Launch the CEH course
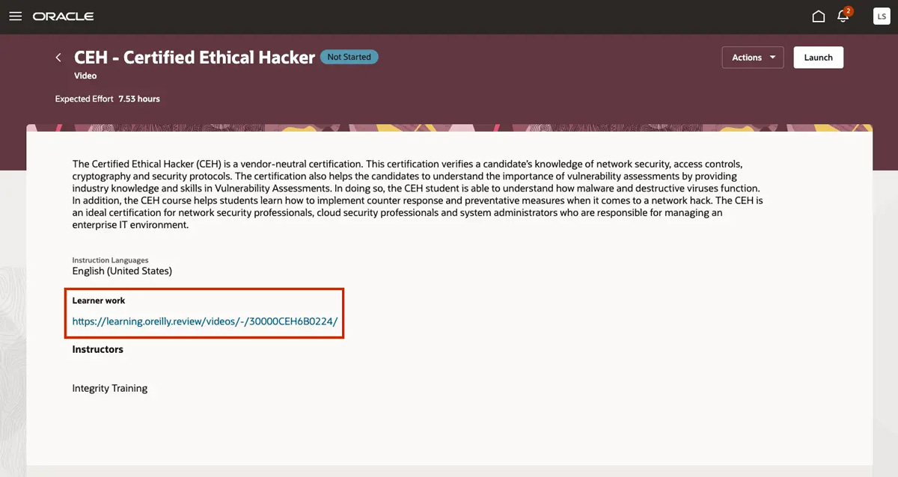 coord(819,58)
